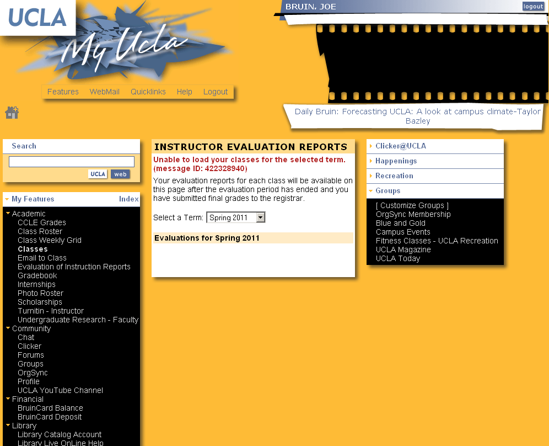549x446 pixels.
Task: Collapse the Academic section arrow
Action: click(x=8, y=214)
